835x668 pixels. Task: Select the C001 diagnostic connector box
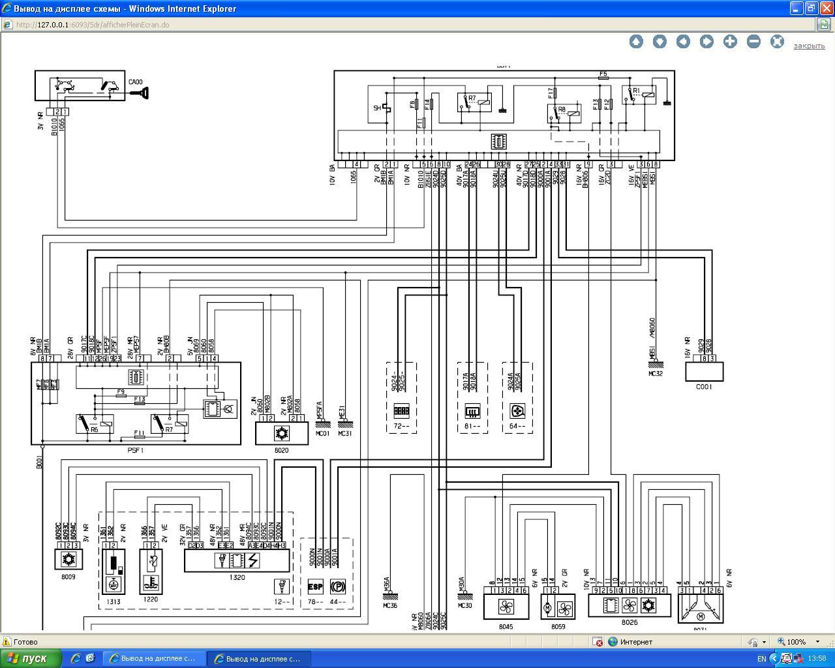[x=704, y=372]
